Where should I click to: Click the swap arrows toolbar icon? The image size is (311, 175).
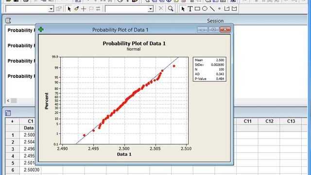98,9
